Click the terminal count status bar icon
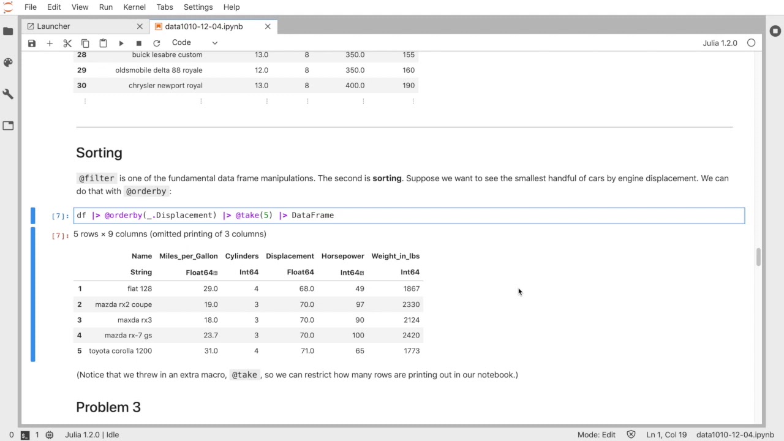 (x=24, y=435)
